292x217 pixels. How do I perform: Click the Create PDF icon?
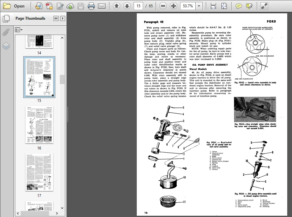tap(49, 6)
